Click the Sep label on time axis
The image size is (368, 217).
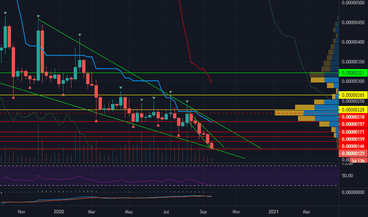pyautogui.click(x=203, y=212)
